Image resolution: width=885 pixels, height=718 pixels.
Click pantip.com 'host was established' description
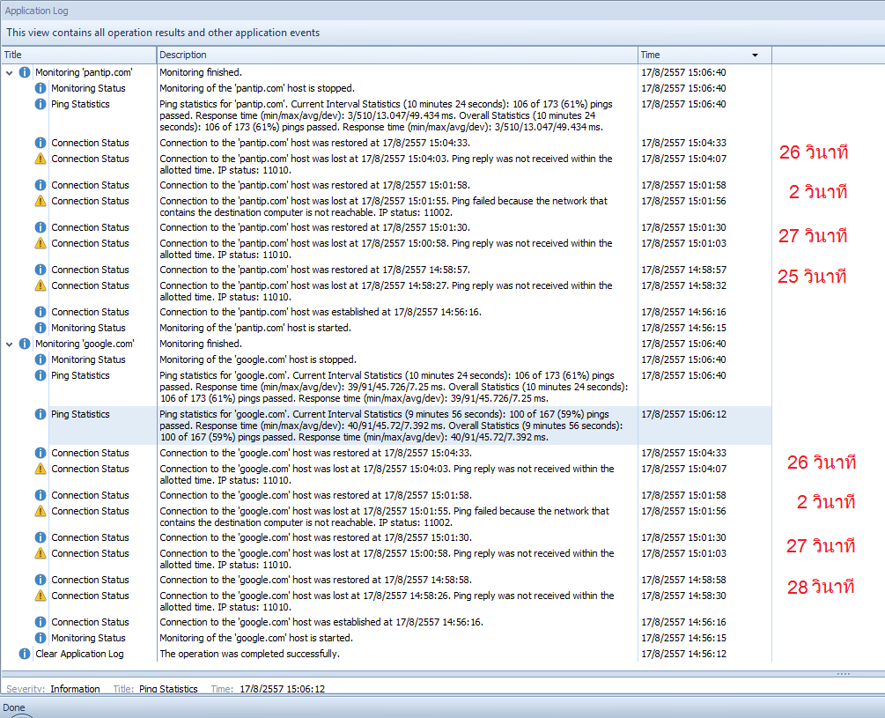(320, 312)
